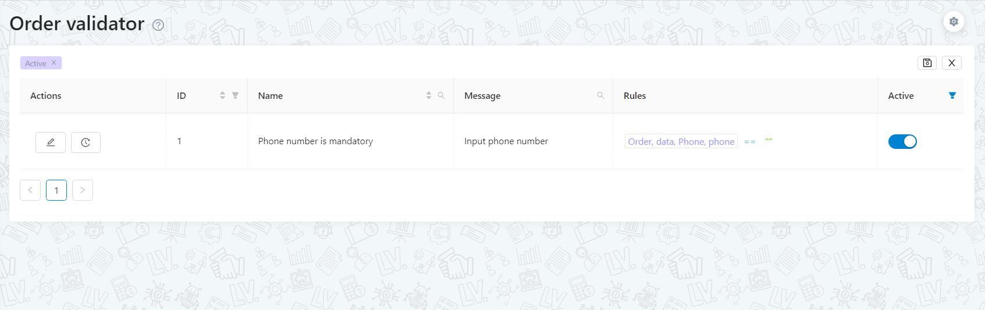
Task: Go to previous page arrow
Action: pyautogui.click(x=30, y=190)
